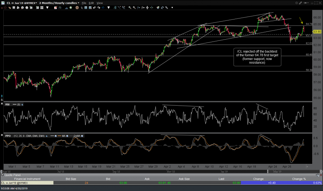323x191 pixels.
Task: Close the Quote Panel with red X
Action: (321, 175)
